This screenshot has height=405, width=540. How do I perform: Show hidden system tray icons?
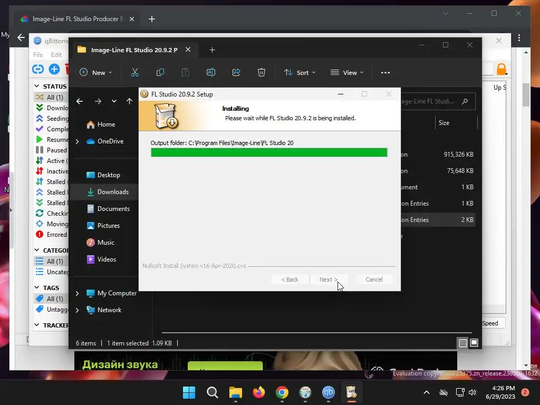tap(426, 392)
